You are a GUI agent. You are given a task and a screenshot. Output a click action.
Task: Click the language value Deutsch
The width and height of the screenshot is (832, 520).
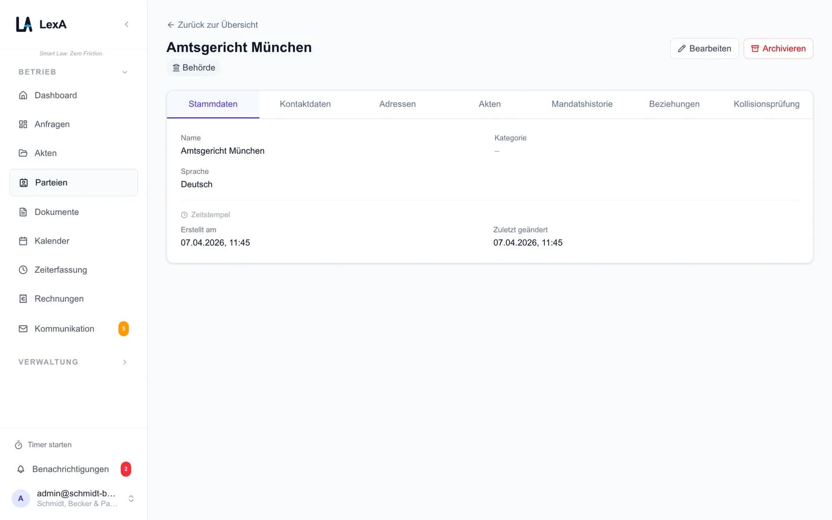click(x=196, y=184)
